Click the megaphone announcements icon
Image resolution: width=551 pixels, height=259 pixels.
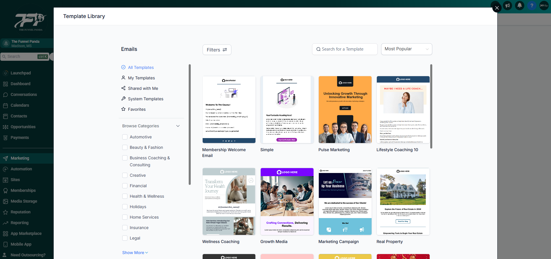507,6
